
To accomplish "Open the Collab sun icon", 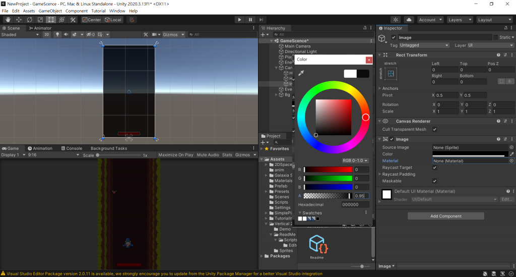I will (396, 20).
